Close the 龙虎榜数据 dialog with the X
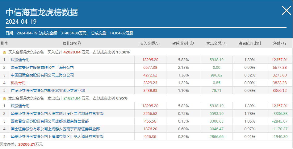 pos(286,10)
